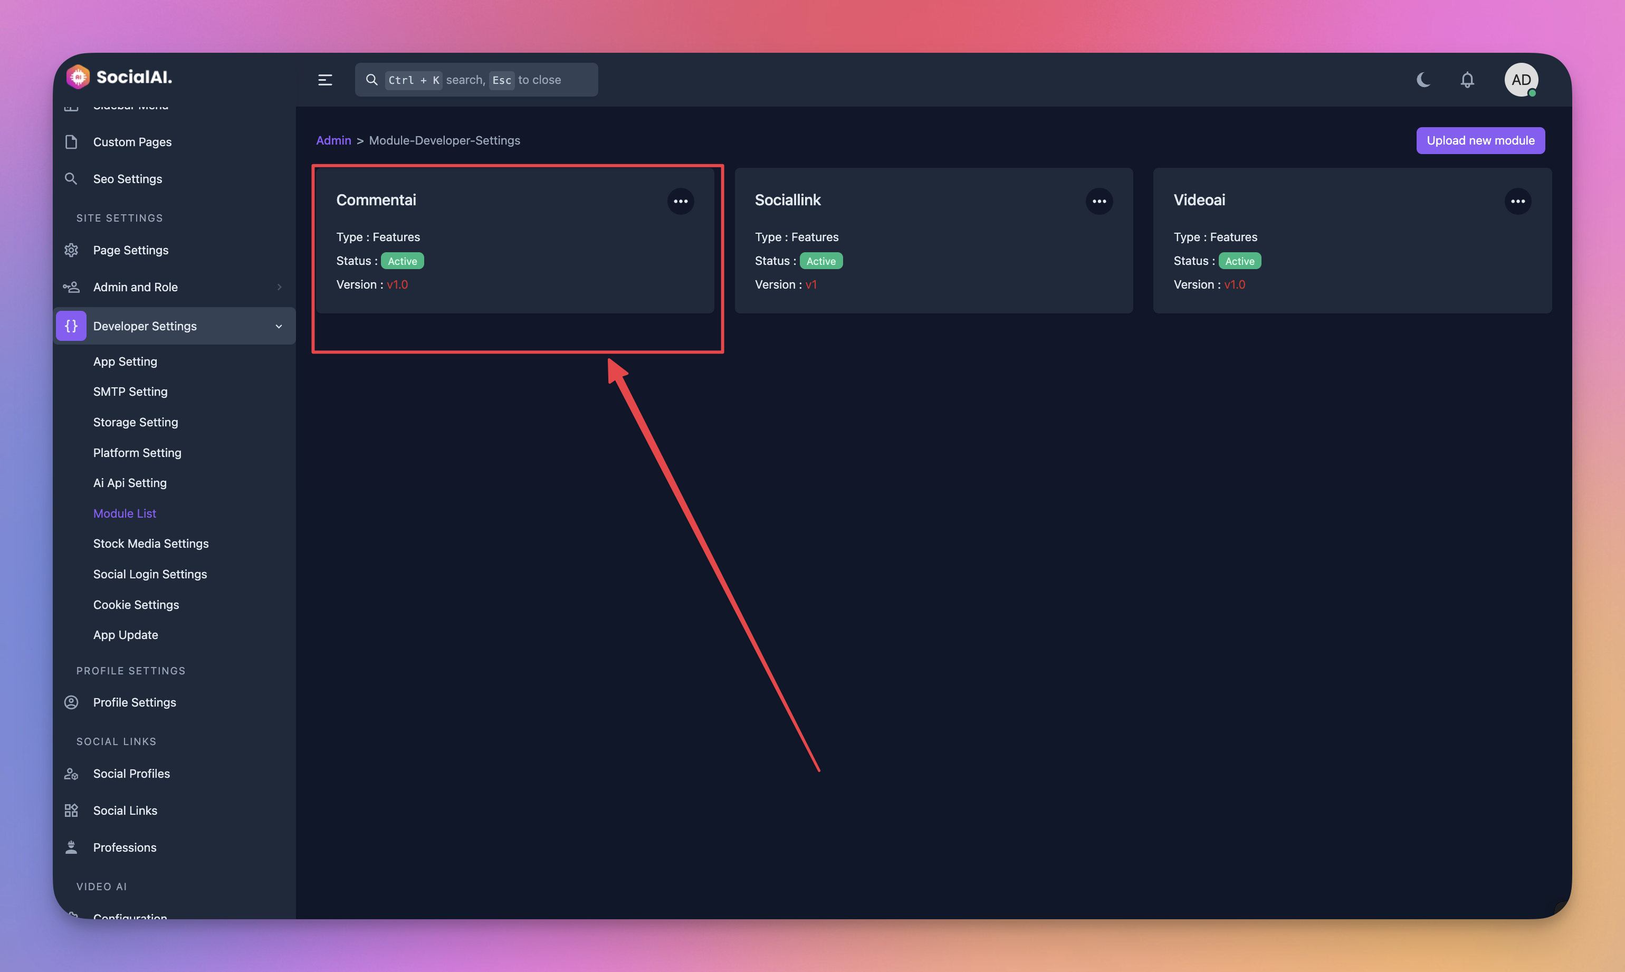Open Social Profiles in the sidebar
Viewport: 1625px width, 972px height.
(131, 774)
